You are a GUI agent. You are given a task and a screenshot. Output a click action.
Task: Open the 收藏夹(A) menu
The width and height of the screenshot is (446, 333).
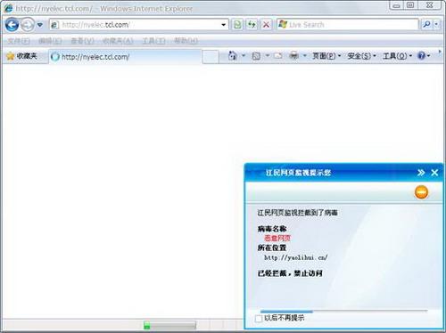click(118, 41)
